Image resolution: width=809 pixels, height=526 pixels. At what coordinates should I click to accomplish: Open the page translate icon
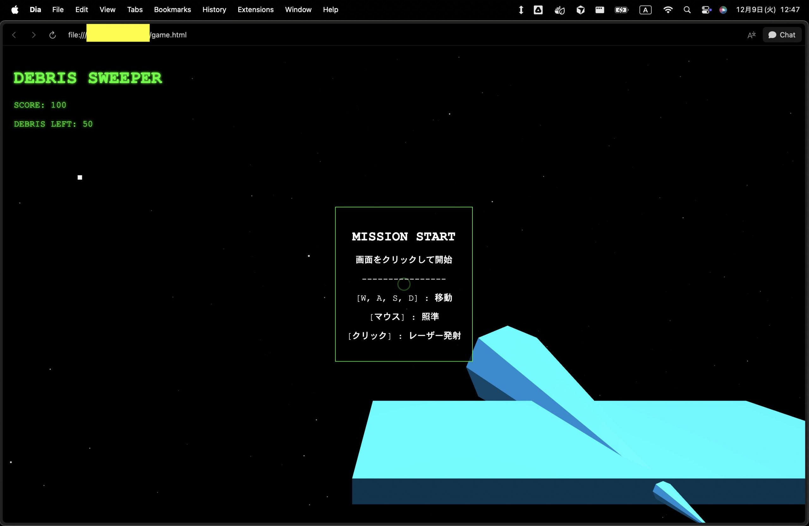point(751,35)
